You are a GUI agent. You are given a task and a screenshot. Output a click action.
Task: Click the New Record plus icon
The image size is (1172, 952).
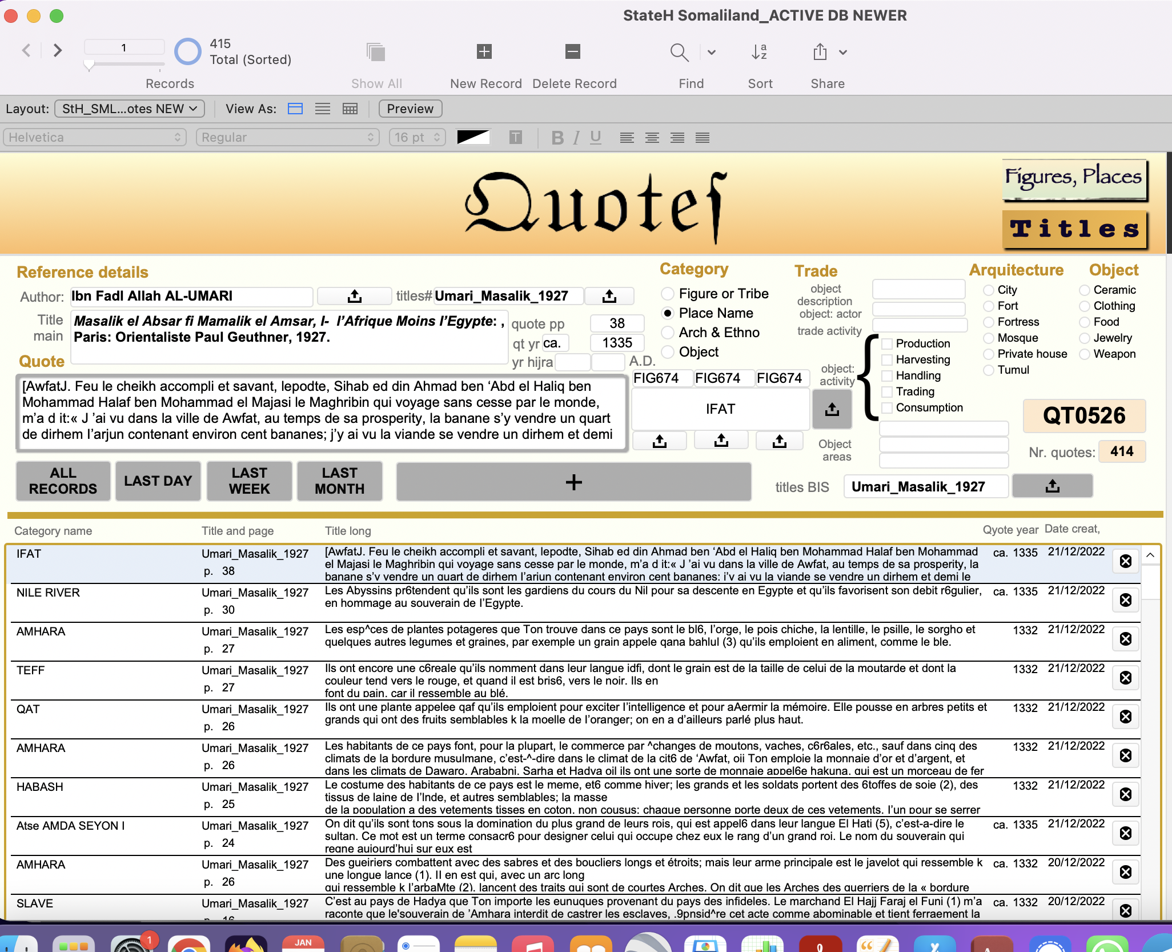[484, 51]
